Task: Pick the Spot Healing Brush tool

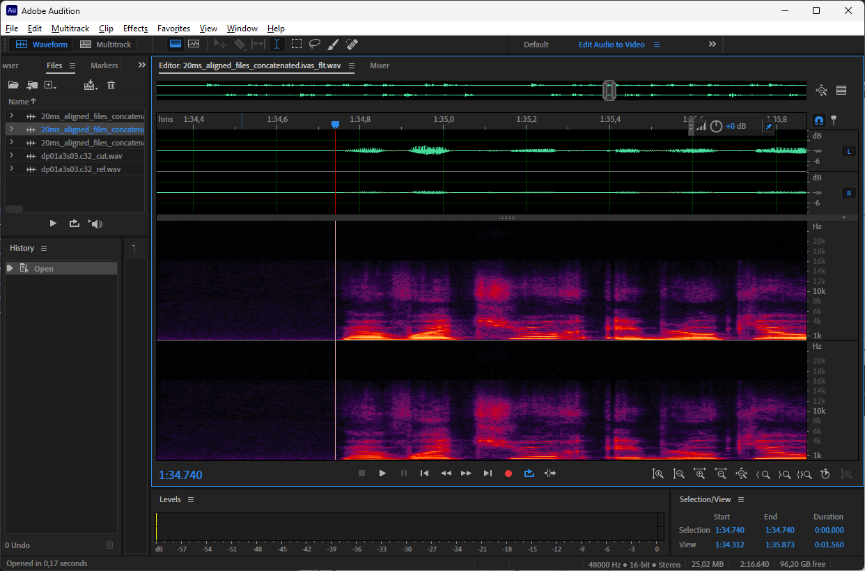Action: tap(352, 44)
